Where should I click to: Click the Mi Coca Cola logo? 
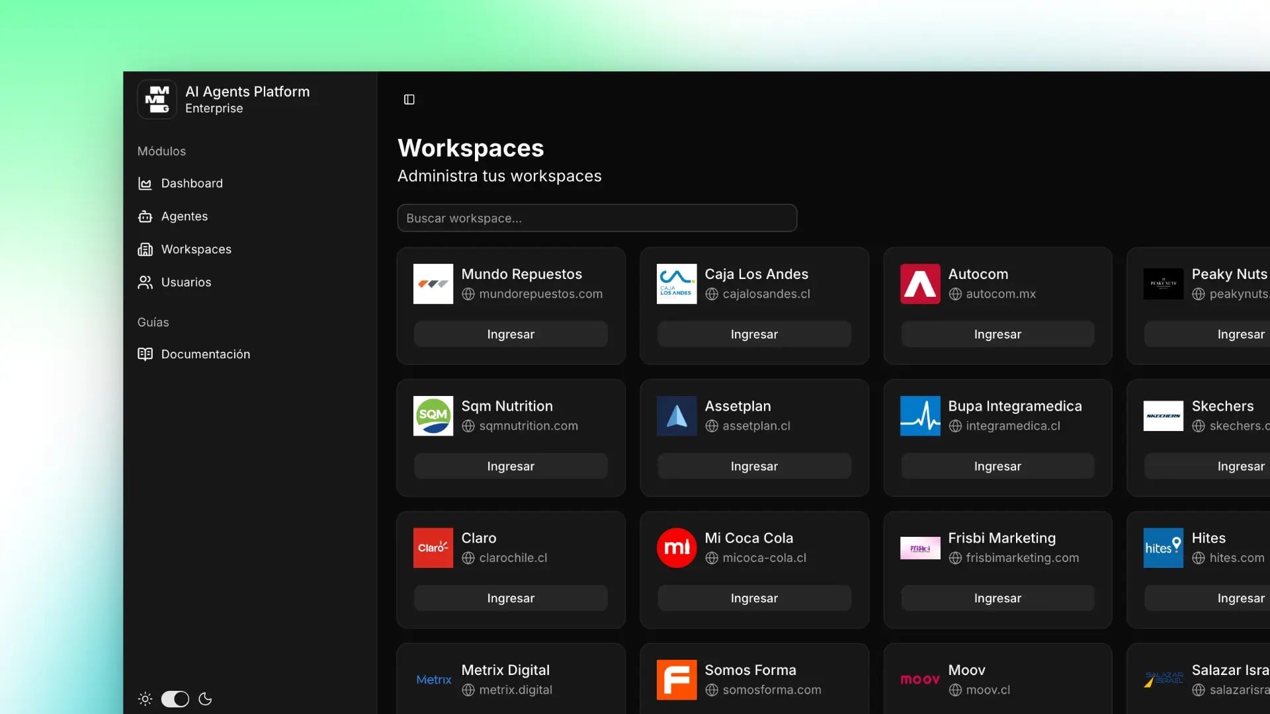tap(677, 548)
